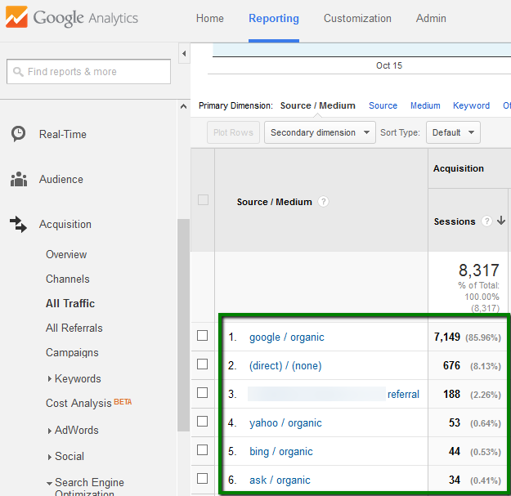Click the Oct 15 timeline label
The height and width of the screenshot is (496, 511).
[389, 65]
